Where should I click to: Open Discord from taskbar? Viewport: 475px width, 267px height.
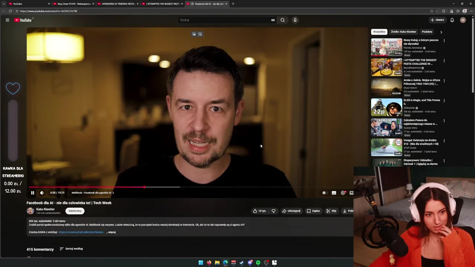click(x=250, y=263)
